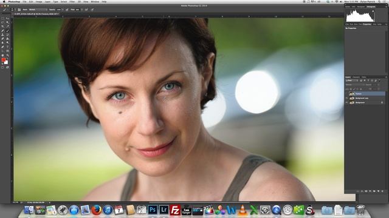
Task: Switch to the Channels tab
Action: (356, 77)
